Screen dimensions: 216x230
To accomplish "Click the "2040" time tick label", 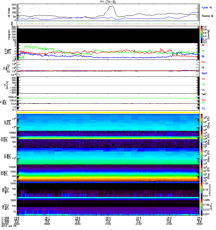I will pos(77,224).
